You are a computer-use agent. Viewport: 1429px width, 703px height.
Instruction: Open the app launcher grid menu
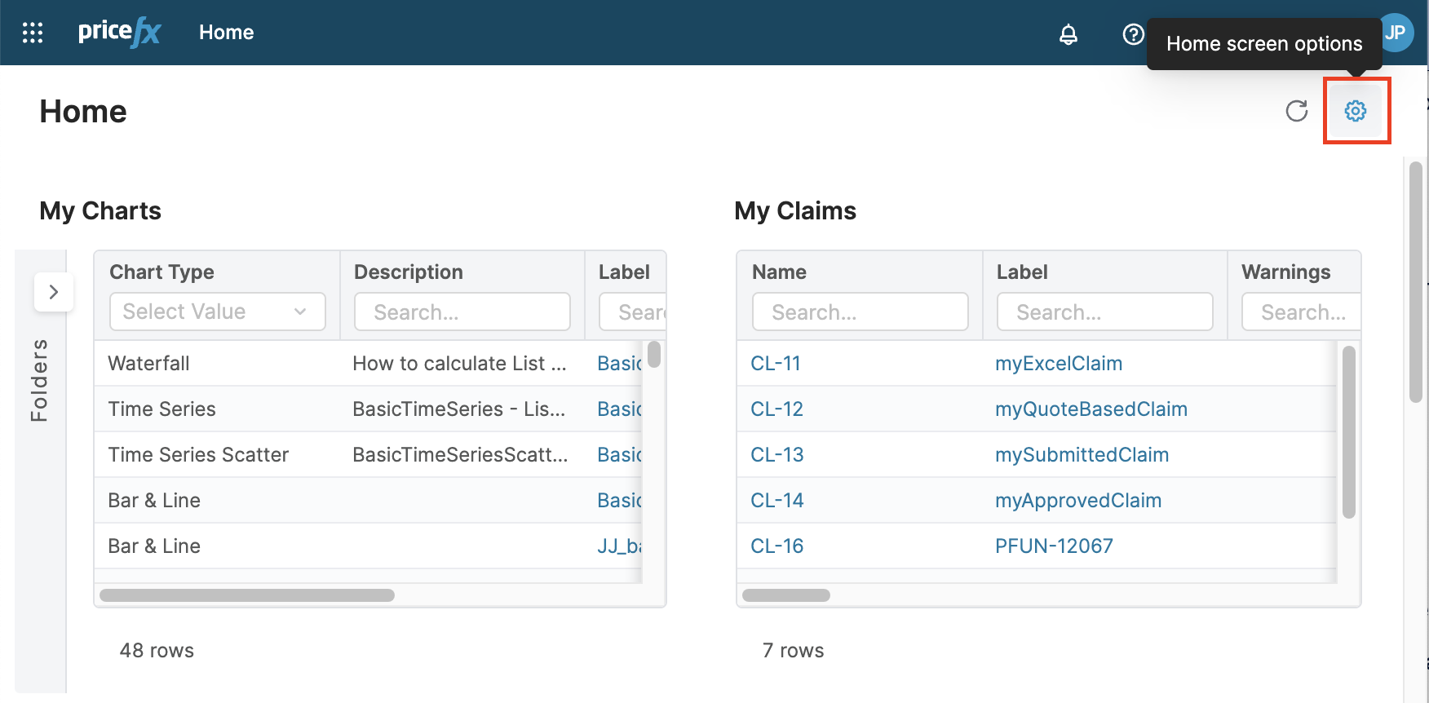[33, 33]
